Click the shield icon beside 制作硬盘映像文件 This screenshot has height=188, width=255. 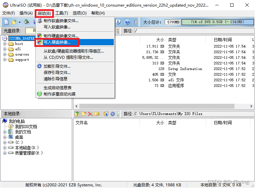[x=39, y=36]
